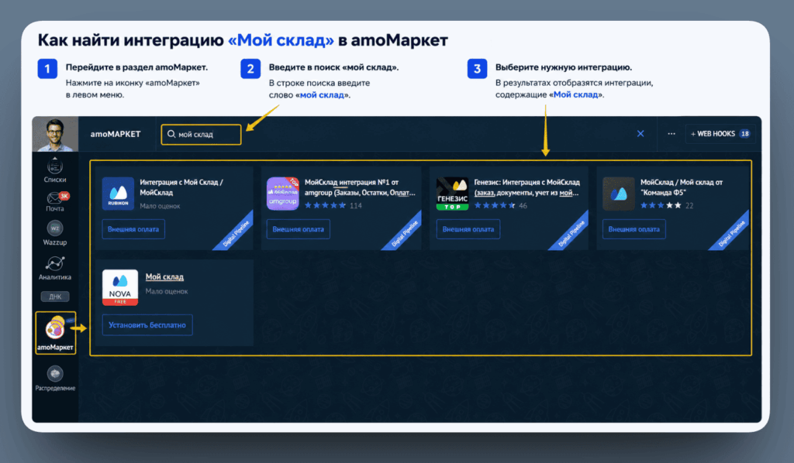This screenshot has width=794, height=463.
Task: Click the + WEB HOOKS button
Action: pyautogui.click(x=720, y=133)
